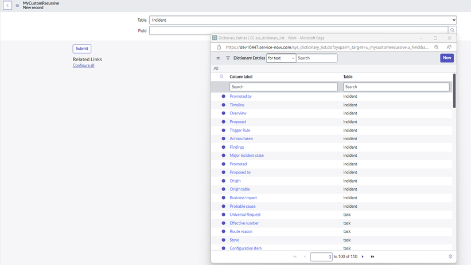Click the blue dot beside Universal Request
The width and height of the screenshot is (471, 265).
tap(223, 215)
